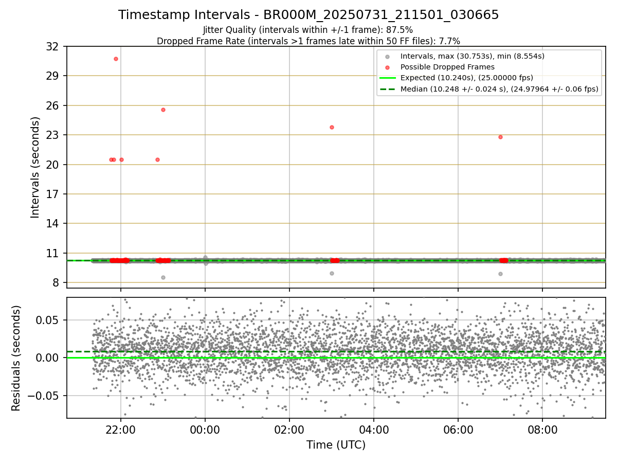This screenshot has height=463, width=617.
Task: Click legend entry Intervals, max (30.753s), min (8.554s)
Action: click(x=473, y=56)
